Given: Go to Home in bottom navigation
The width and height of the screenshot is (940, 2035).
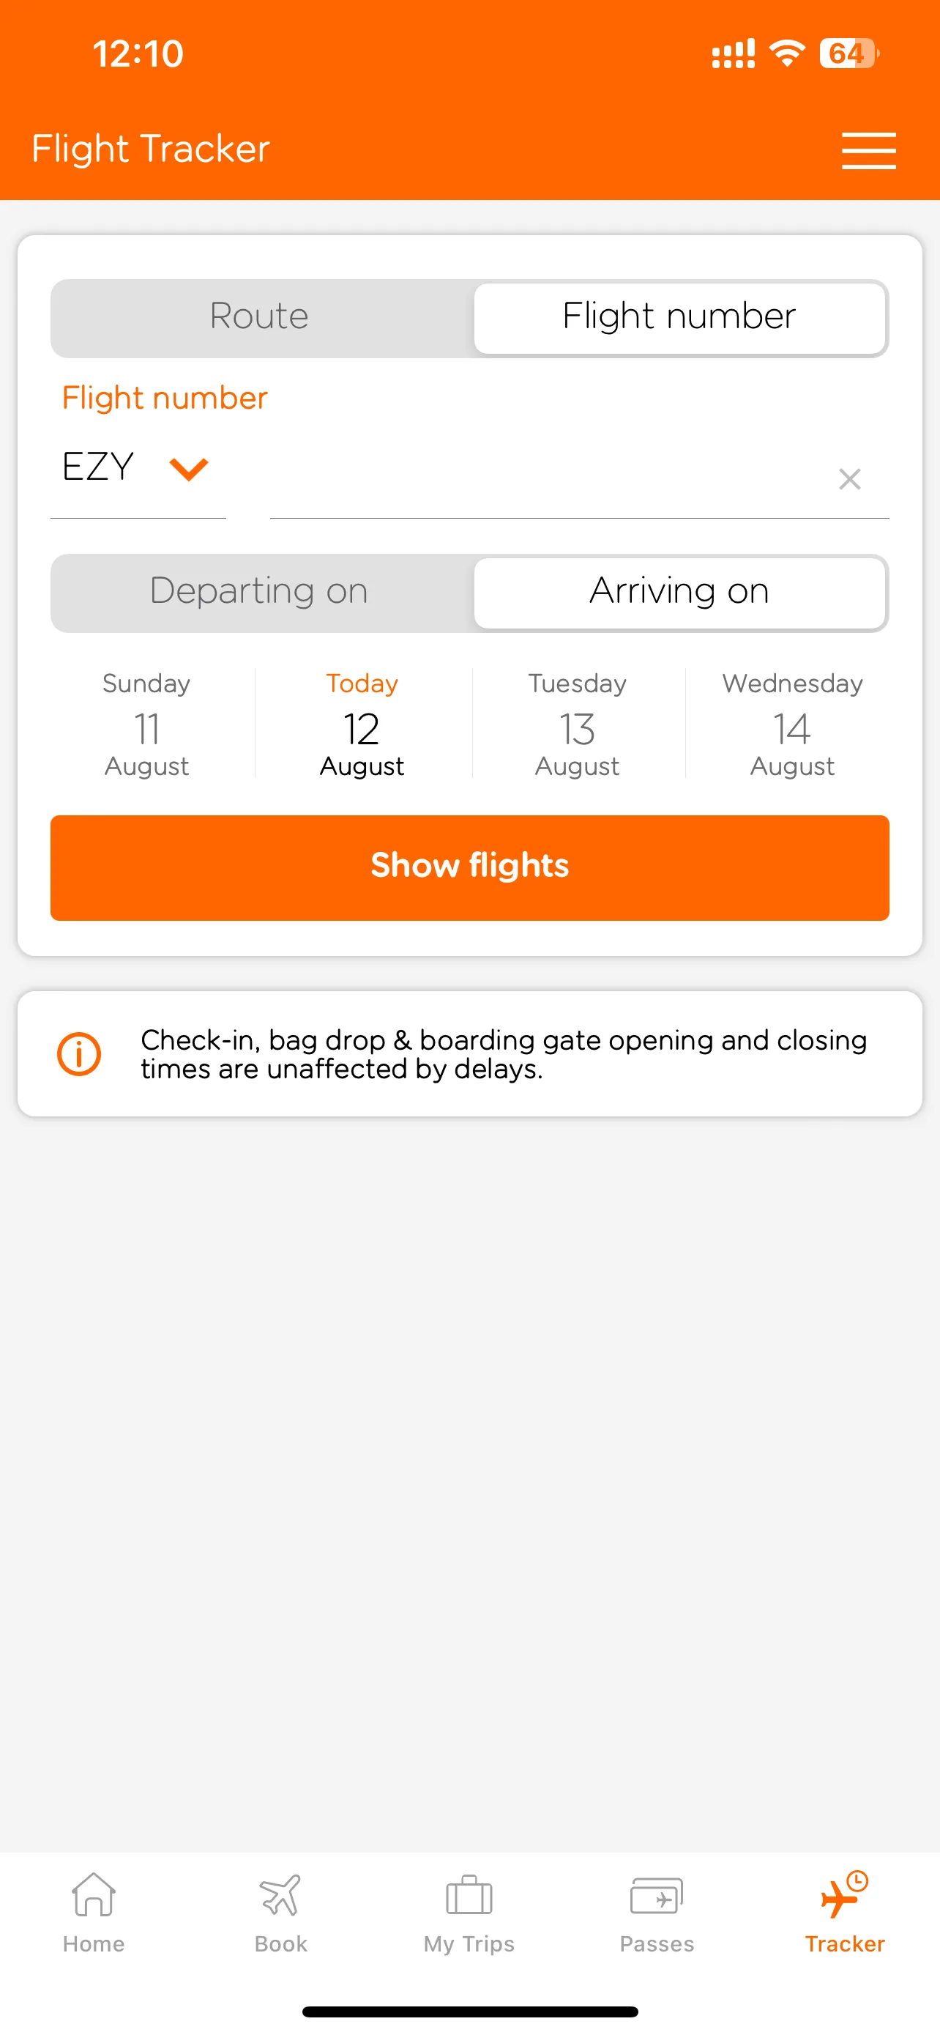Looking at the screenshot, I should pos(94,1912).
